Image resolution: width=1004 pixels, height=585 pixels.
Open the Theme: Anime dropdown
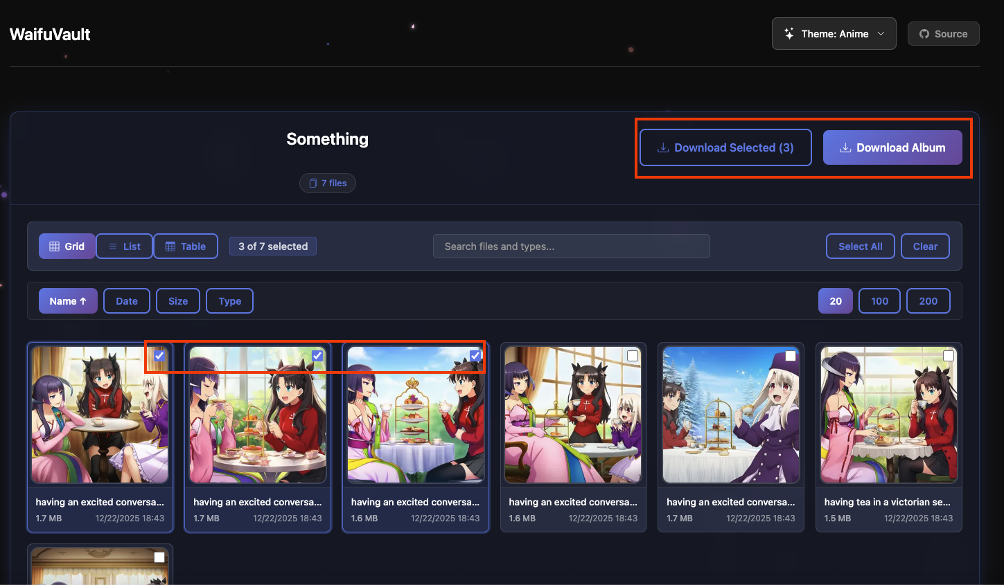(834, 34)
